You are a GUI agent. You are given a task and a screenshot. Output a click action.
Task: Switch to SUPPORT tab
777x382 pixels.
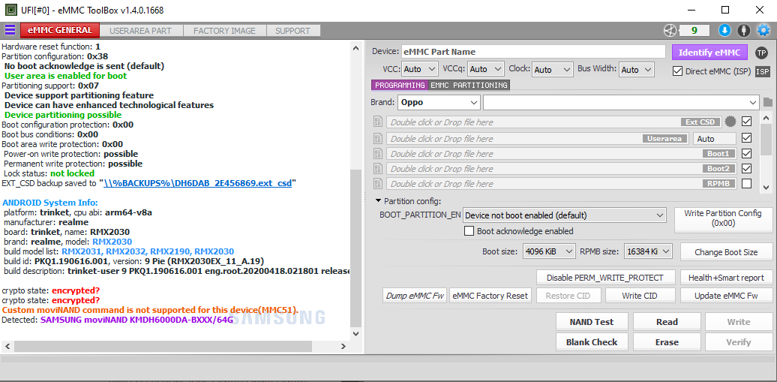(292, 31)
